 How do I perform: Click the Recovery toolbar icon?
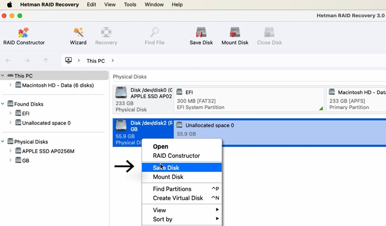tap(106, 32)
